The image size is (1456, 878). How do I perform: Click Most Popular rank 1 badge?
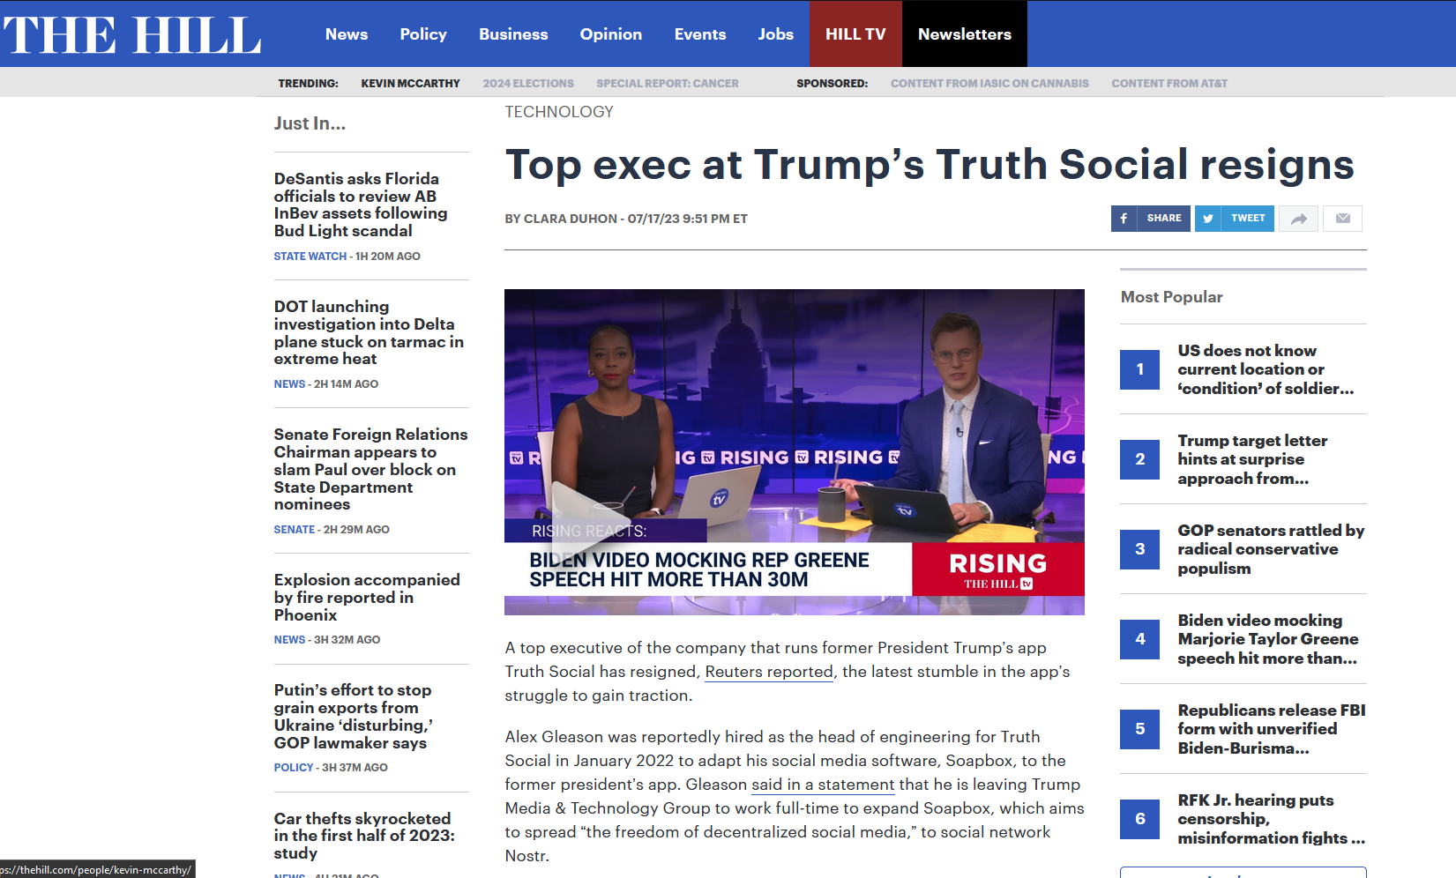[x=1140, y=369]
